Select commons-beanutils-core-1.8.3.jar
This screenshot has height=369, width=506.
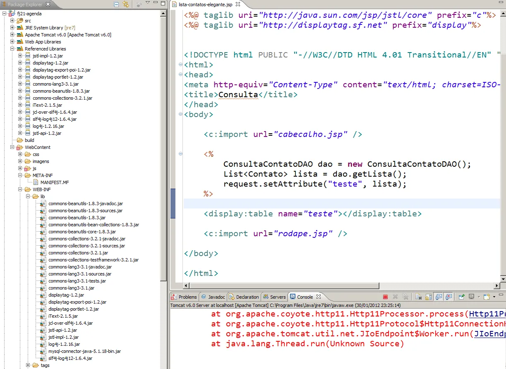coord(82,232)
